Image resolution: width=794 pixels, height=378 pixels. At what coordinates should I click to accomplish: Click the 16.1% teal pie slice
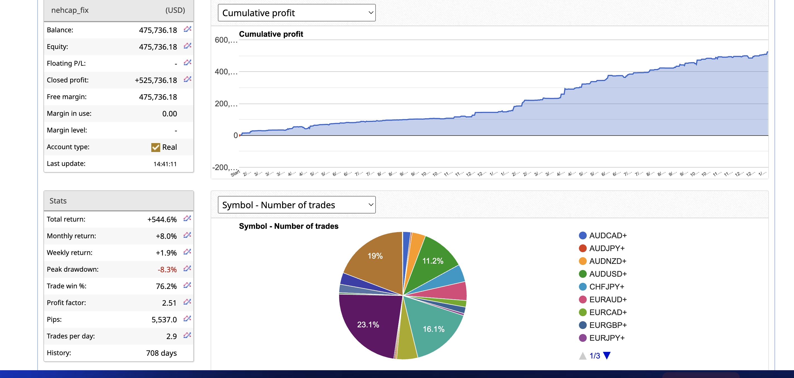(433, 329)
